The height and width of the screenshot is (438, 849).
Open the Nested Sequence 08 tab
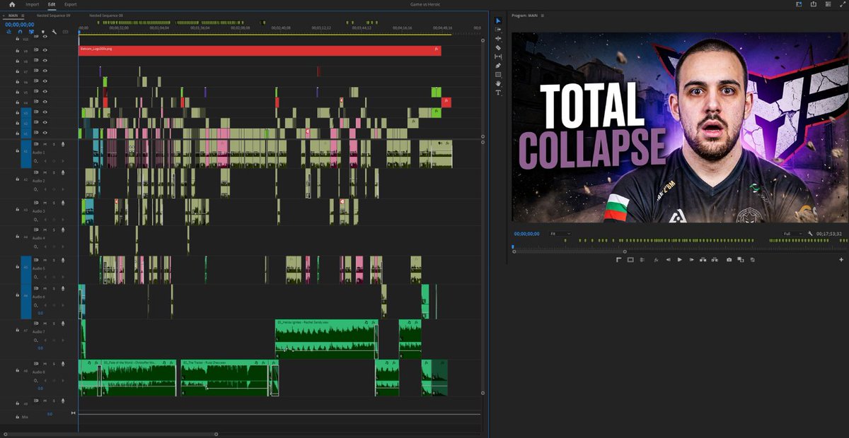click(106, 15)
